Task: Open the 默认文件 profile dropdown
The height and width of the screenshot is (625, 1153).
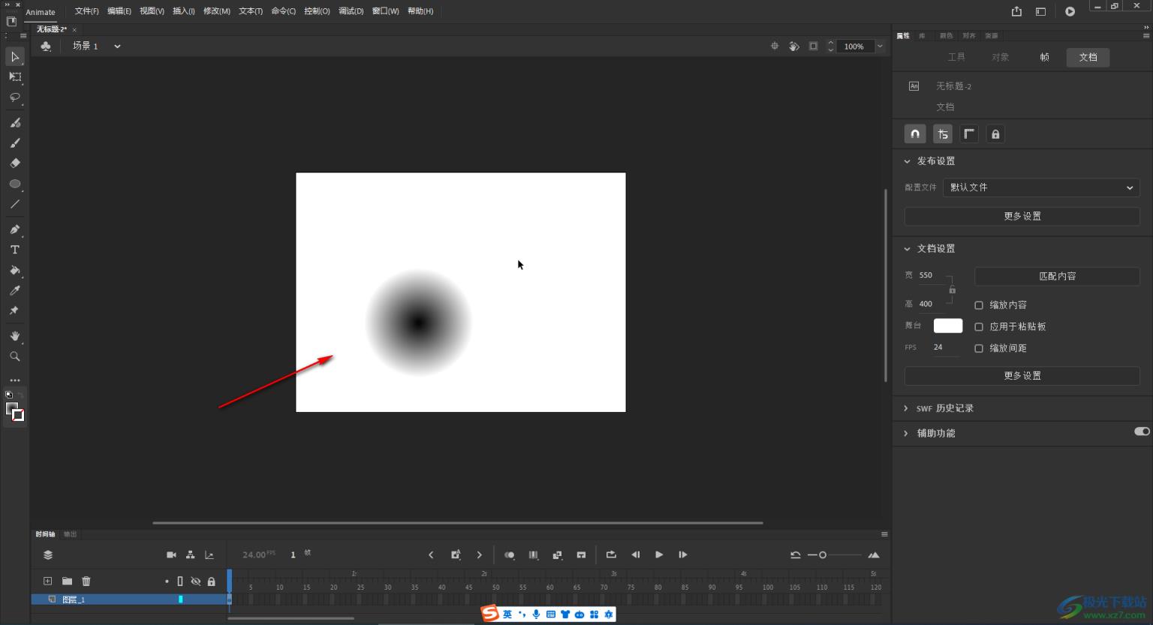Action: point(1041,188)
